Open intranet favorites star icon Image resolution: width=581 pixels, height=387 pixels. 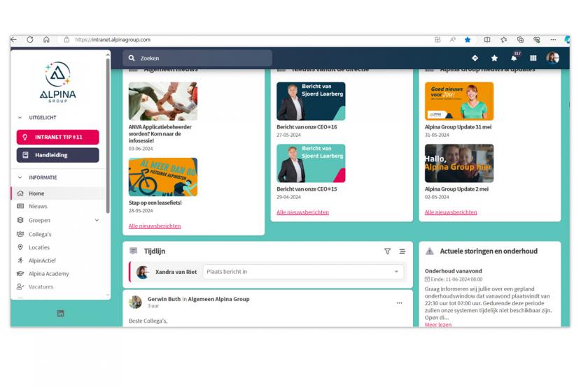[494, 58]
